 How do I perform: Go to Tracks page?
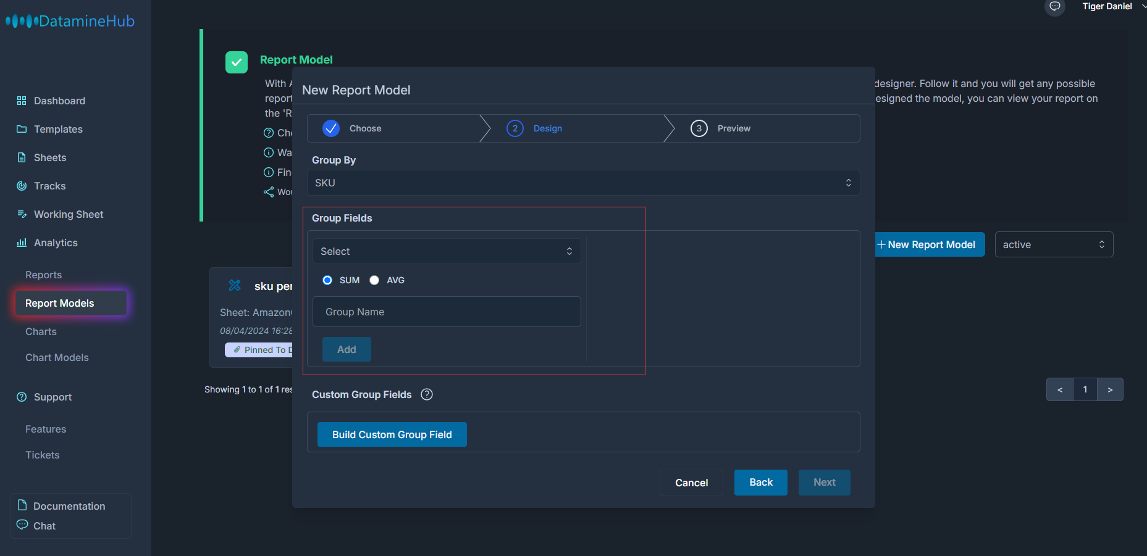(x=49, y=186)
